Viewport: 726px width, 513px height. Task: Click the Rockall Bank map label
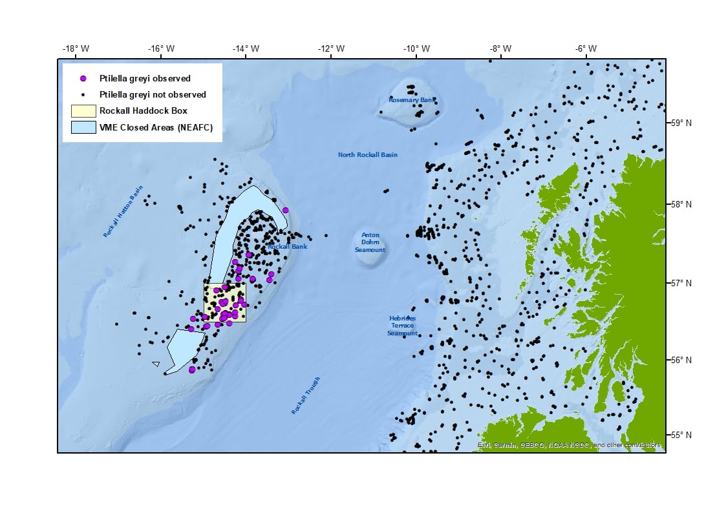(287, 247)
